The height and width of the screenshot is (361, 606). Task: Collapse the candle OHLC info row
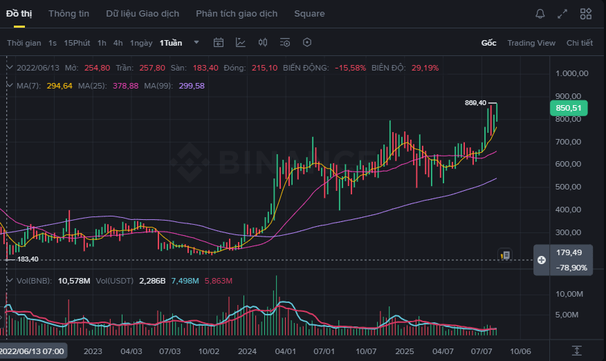[9, 68]
